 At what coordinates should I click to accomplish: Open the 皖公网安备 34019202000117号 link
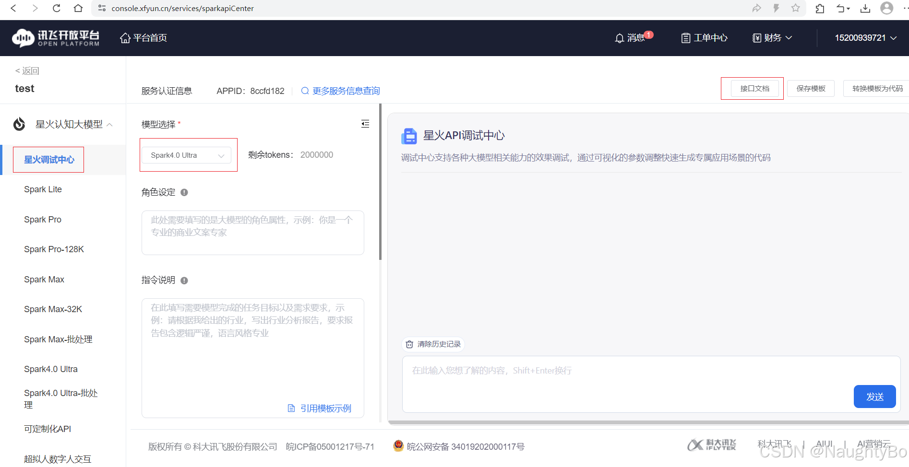(x=466, y=446)
